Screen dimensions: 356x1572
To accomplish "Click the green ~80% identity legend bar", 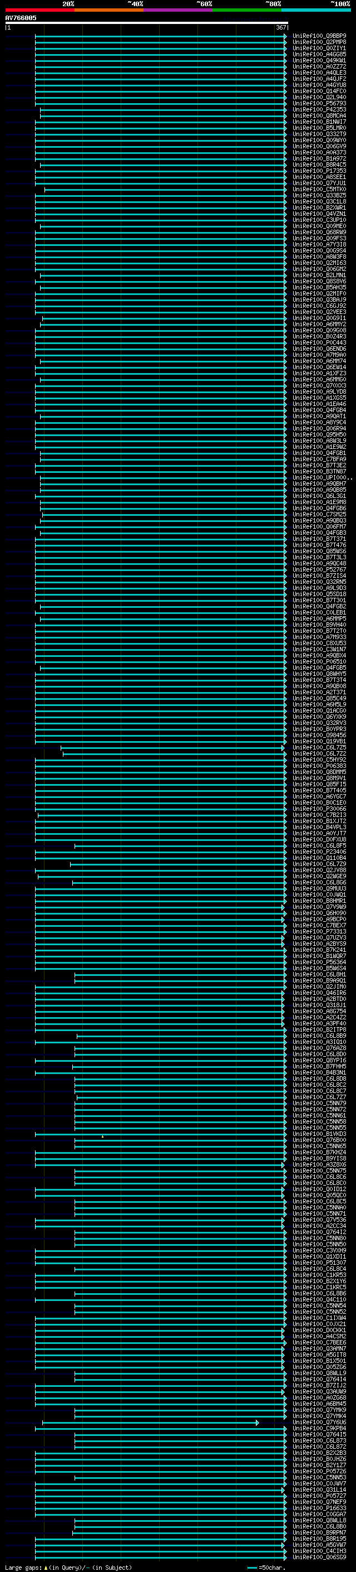I will (x=247, y=10).
